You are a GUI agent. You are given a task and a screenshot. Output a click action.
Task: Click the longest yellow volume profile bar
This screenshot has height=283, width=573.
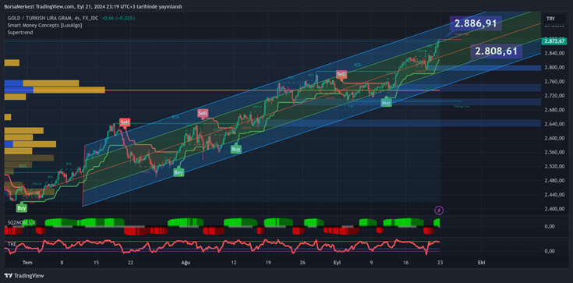[x=69, y=90]
